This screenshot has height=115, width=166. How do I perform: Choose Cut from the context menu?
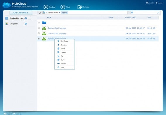[65, 56]
